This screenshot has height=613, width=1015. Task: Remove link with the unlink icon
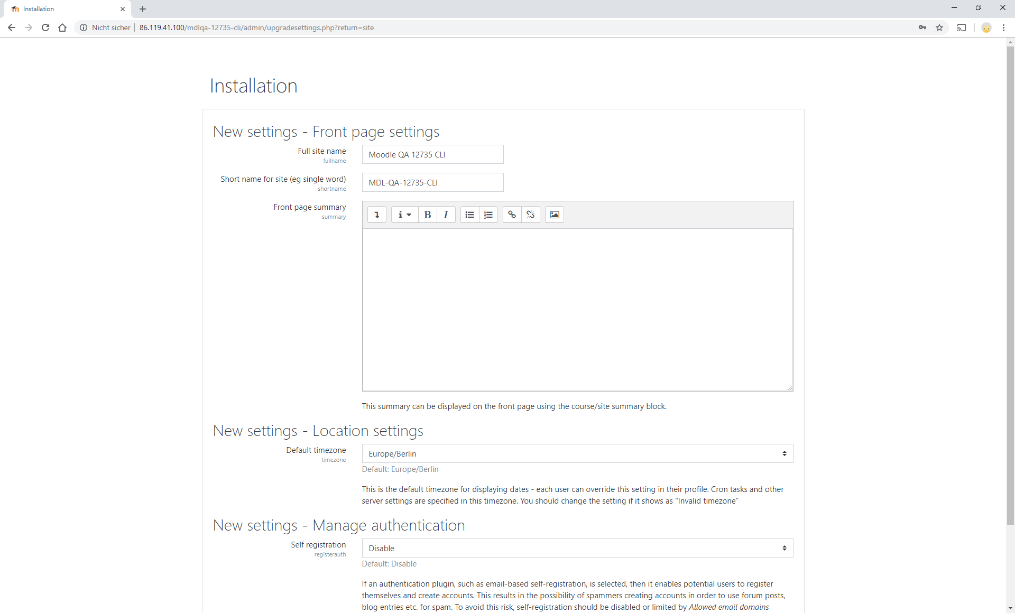point(531,215)
